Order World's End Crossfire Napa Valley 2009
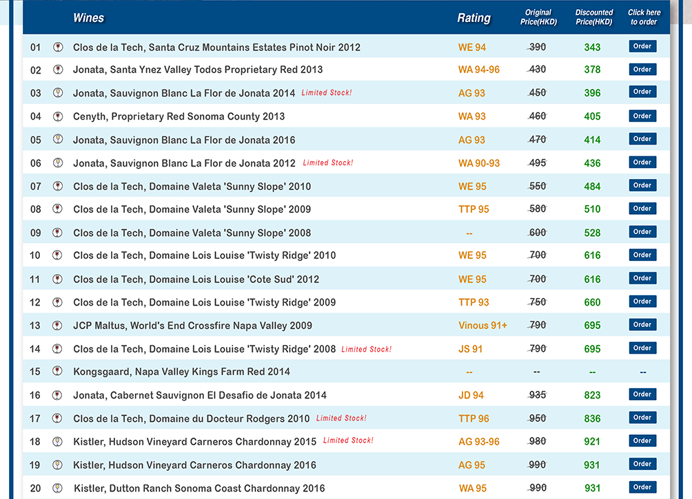Viewport: 692px width, 499px height. coord(642,324)
